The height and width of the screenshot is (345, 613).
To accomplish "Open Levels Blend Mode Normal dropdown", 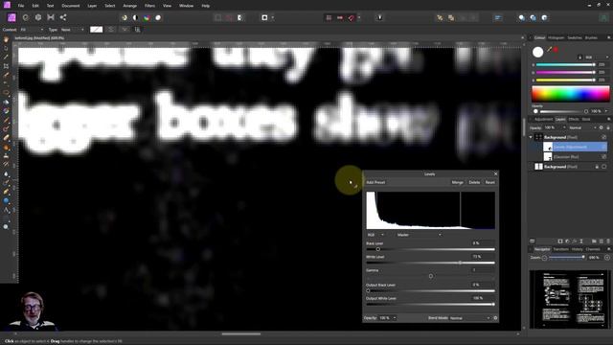I will click(470, 318).
